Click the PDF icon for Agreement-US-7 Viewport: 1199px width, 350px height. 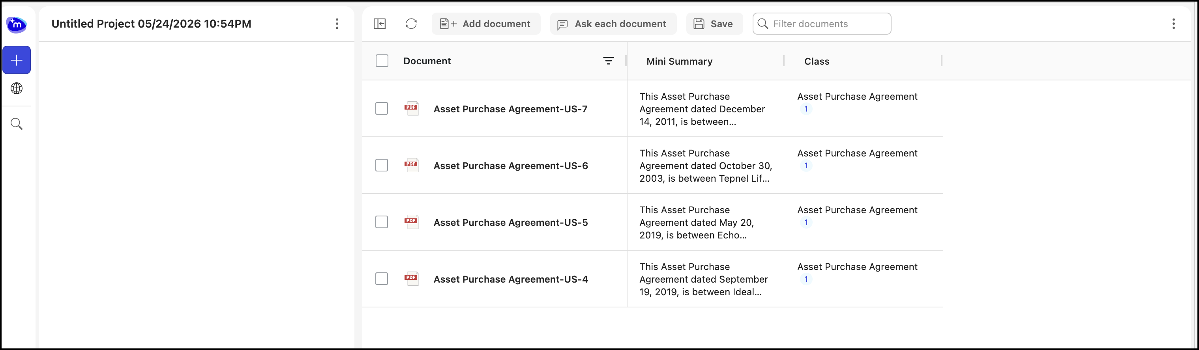[412, 108]
